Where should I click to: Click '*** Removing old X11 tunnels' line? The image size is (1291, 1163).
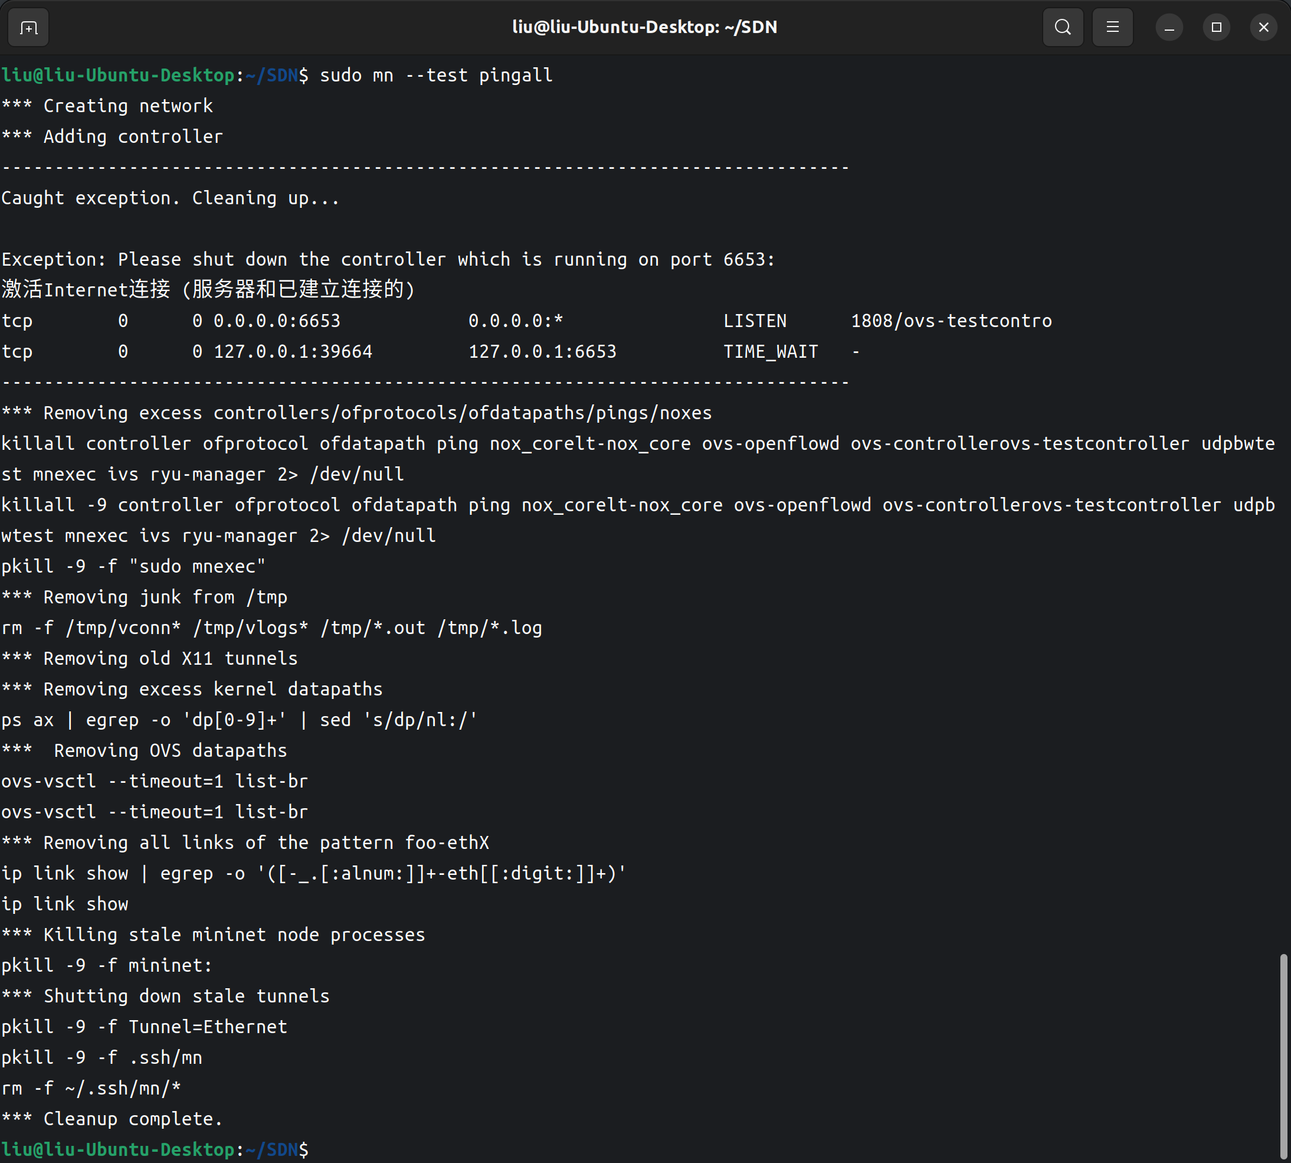point(149,658)
